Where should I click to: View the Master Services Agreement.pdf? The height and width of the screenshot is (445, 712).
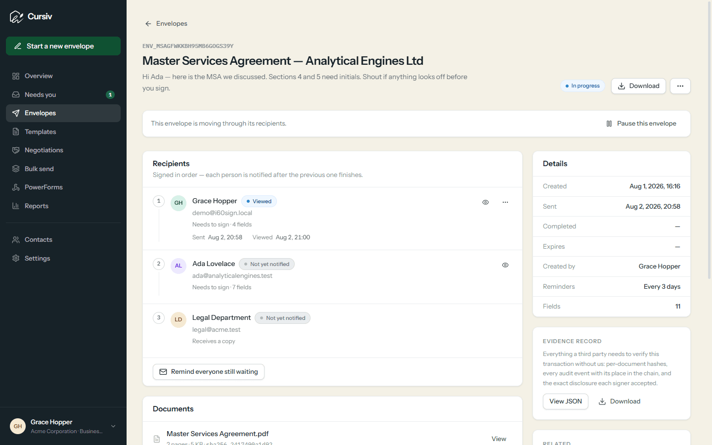pos(499,439)
